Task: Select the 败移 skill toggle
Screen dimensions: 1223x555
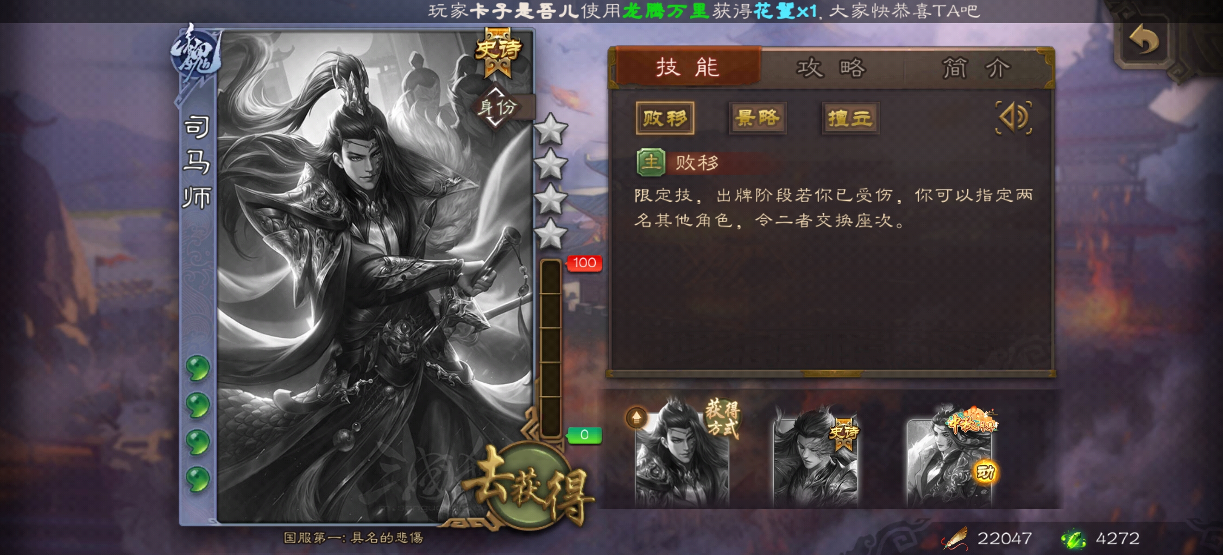Action: [x=665, y=118]
